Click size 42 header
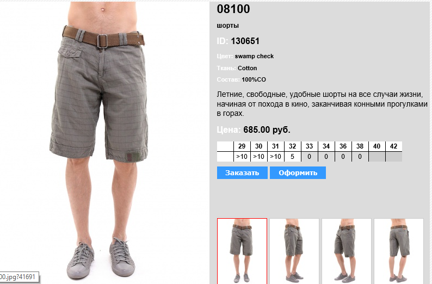 394,146
